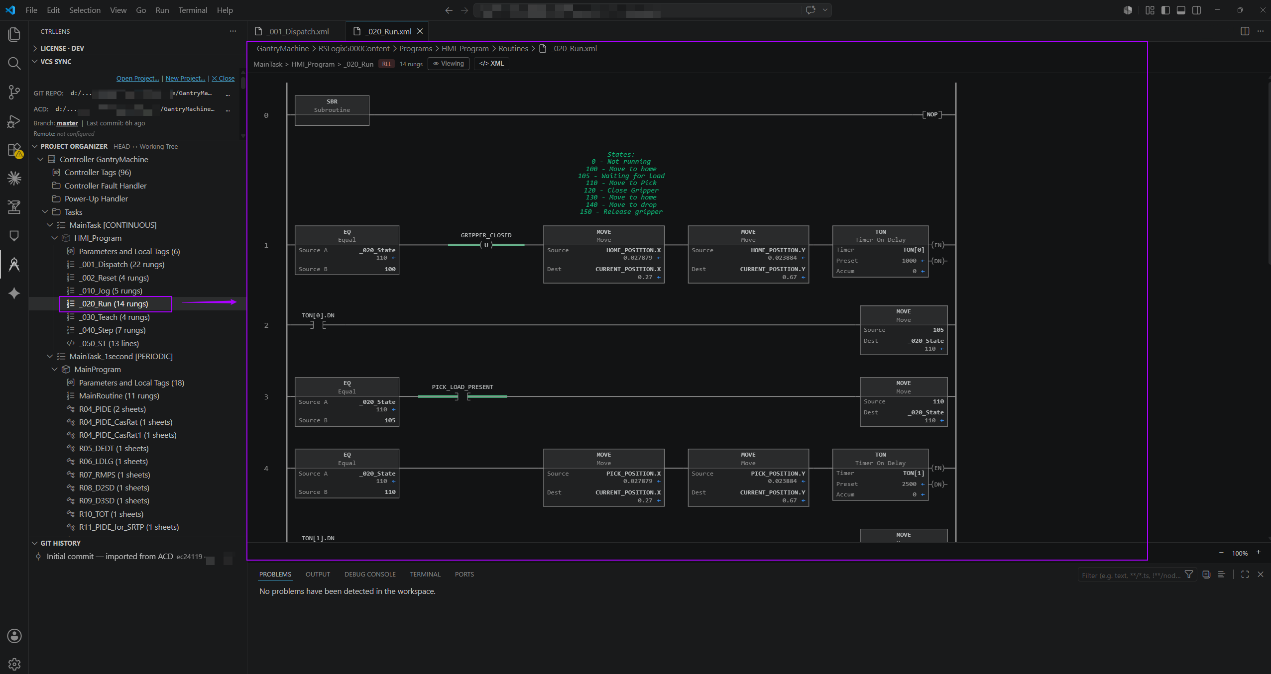This screenshot has height=674, width=1271.
Task: Switch to the OUTPUT panel tab
Action: coord(318,574)
